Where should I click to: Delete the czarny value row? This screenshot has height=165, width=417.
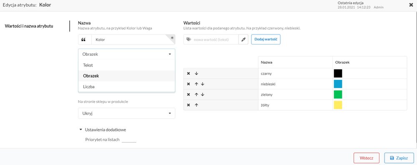click(188, 74)
